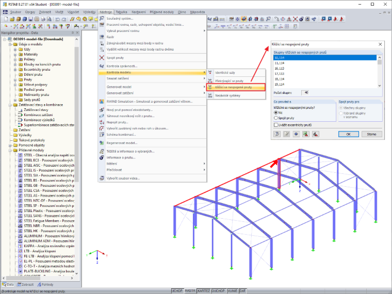Viewport: 392px width, 294px height.
Task: Open the Generovat model submenu
Action: pos(153,87)
